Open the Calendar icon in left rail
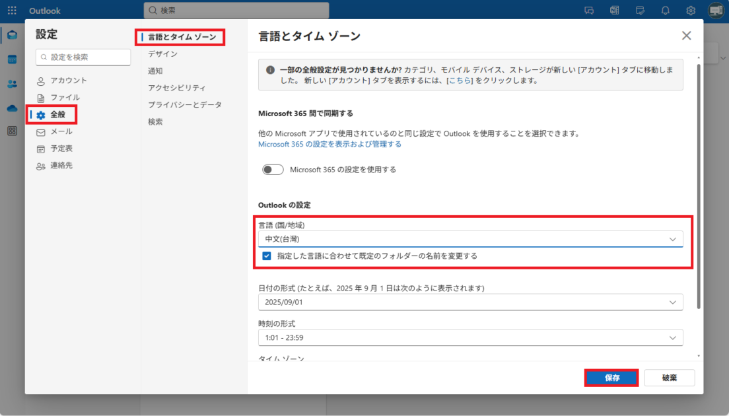This screenshot has height=416, width=729. pos(12,59)
